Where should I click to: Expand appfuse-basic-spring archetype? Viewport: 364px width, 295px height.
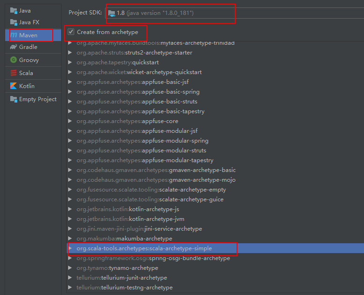pyautogui.click(x=70, y=92)
